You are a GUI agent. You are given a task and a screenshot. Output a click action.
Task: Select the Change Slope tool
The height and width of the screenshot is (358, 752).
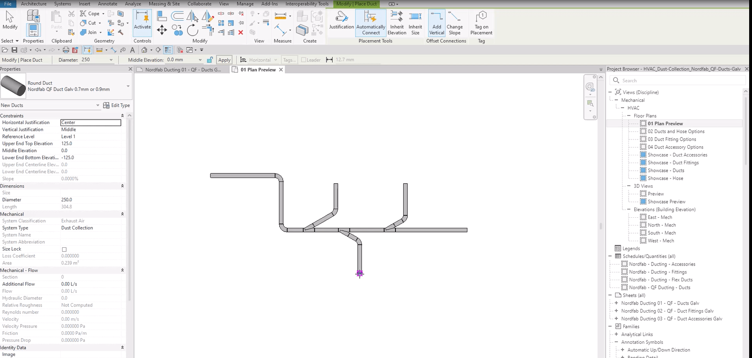(x=454, y=23)
